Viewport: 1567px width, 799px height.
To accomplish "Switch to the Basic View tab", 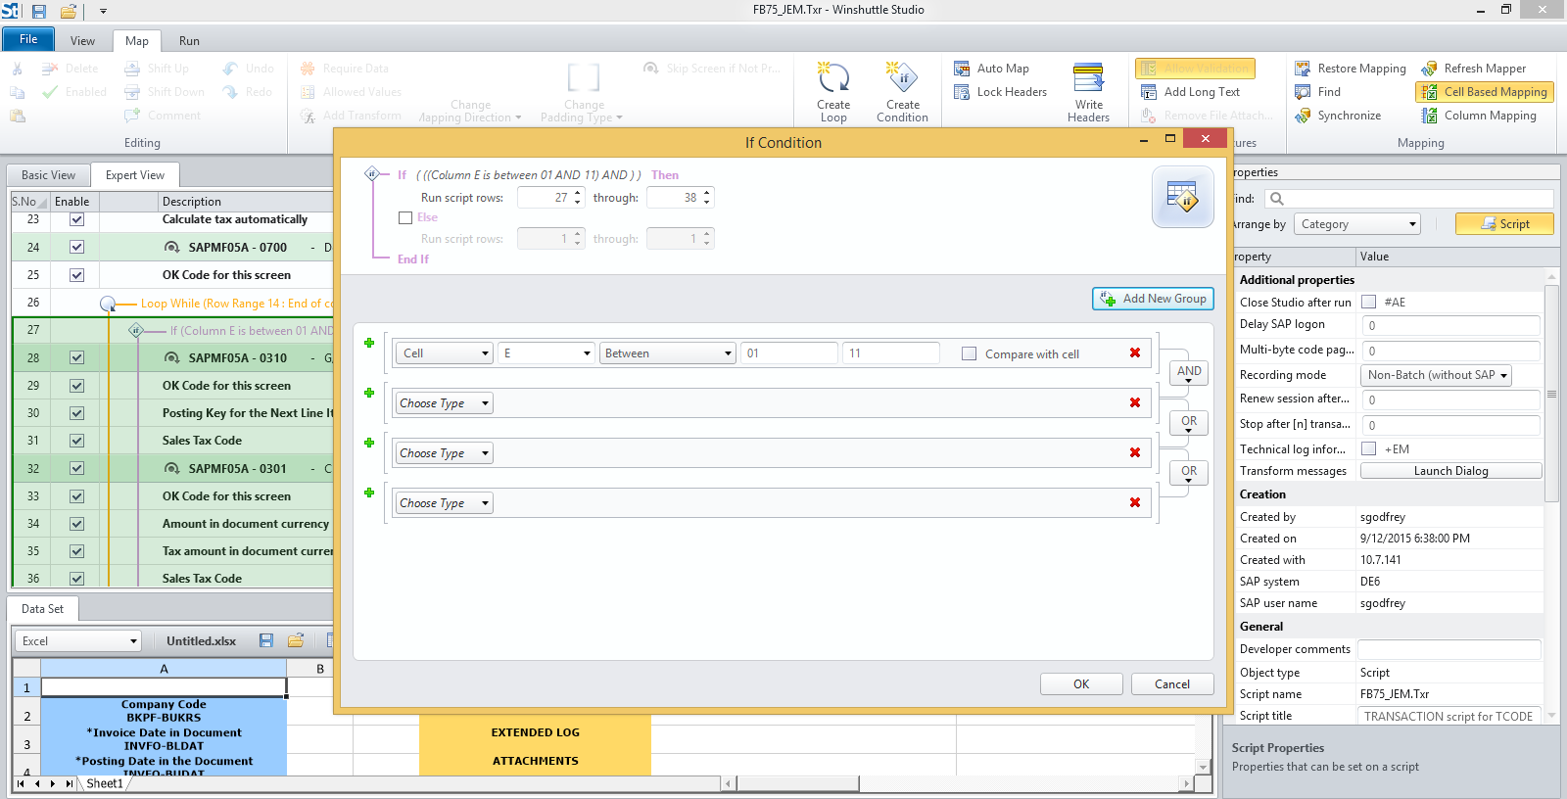I will point(49,175).
